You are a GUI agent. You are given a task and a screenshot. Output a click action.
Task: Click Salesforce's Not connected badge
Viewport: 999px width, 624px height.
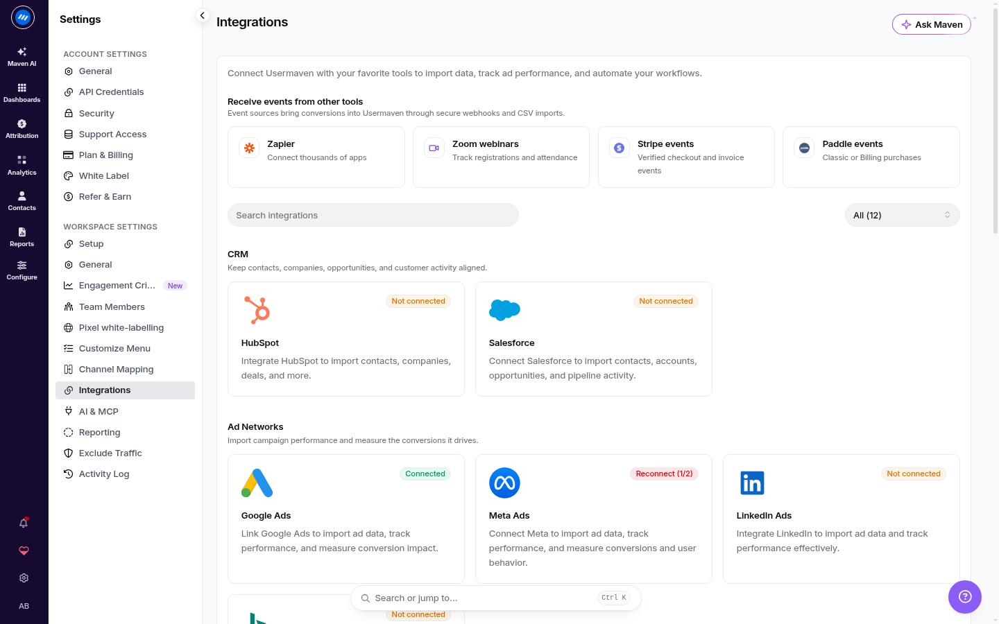(666, 301)
